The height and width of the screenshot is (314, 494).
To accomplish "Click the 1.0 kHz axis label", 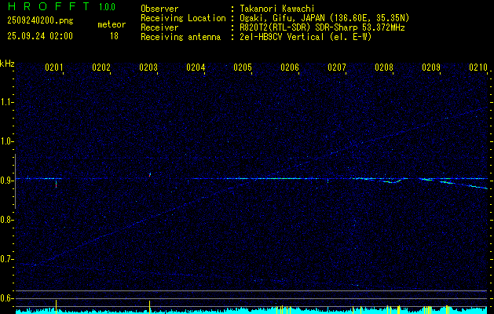I will click(6, 141).
